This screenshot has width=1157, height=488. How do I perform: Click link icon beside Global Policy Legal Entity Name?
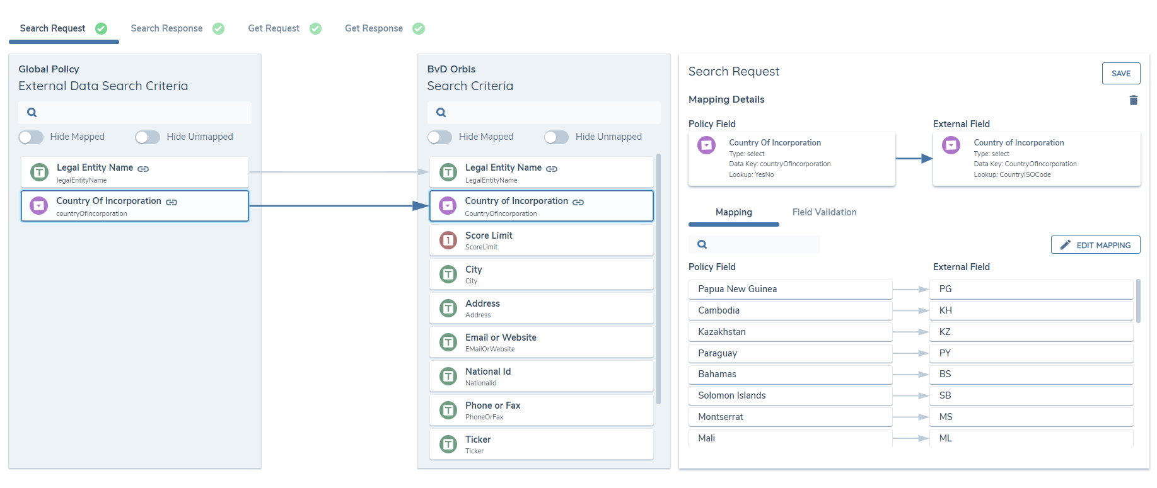pyautogui.click(x=143, y=169)
